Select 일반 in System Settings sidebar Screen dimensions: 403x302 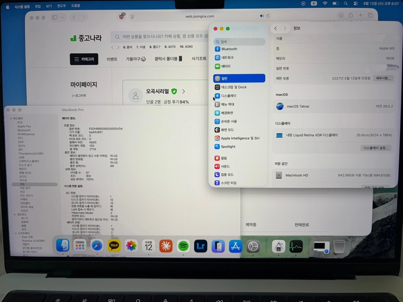tap(239, 79)
